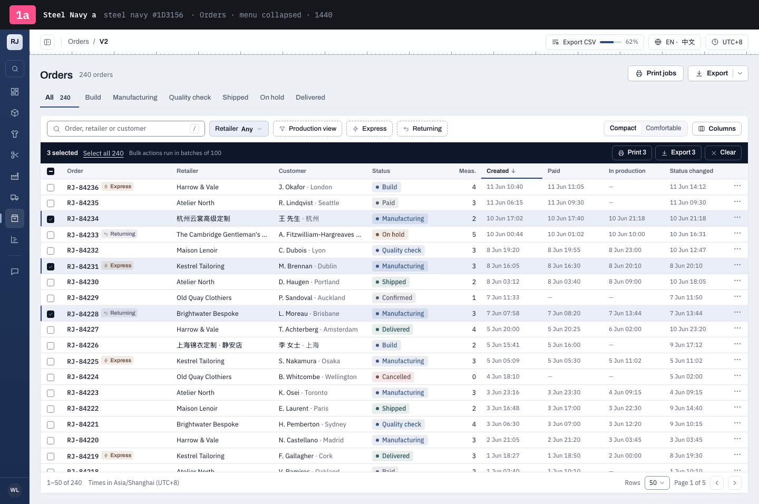Image resolution: width=759 pixels, height=504 pixels.
Task: Open the Retailer Any filter dropdown
Action: [x=239, y=129]
